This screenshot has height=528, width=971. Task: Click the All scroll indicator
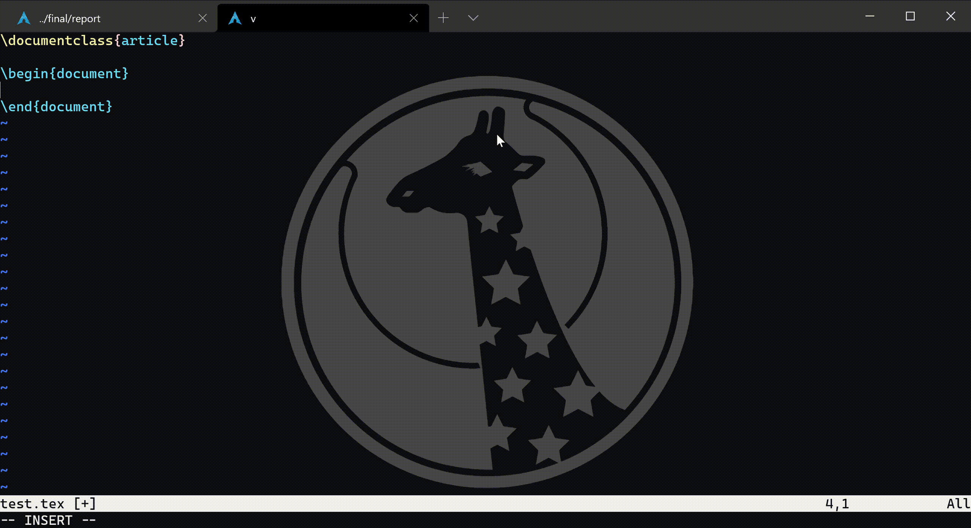coord(958,504)
